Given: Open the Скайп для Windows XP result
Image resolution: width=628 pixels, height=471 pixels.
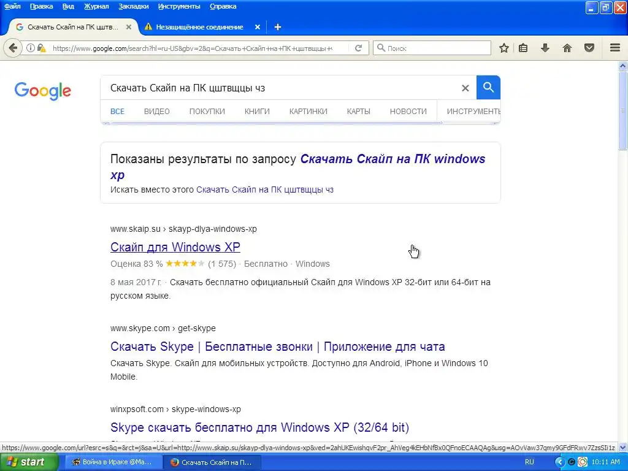Looking at the screenshot, I should pyautogui.click(x=175, y=247).
